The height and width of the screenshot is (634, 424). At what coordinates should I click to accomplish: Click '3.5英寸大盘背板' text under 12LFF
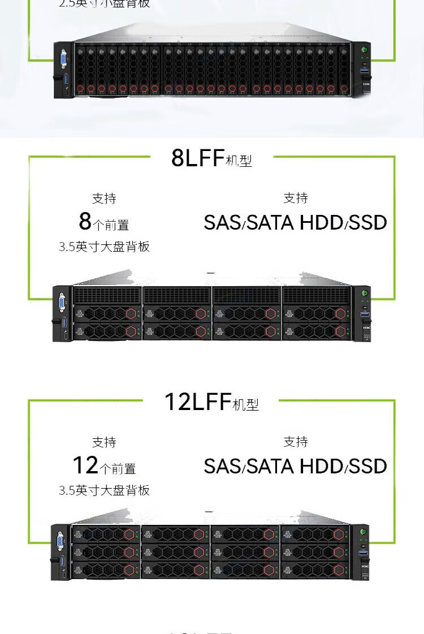pyautogui.click(x=104, y=490)
